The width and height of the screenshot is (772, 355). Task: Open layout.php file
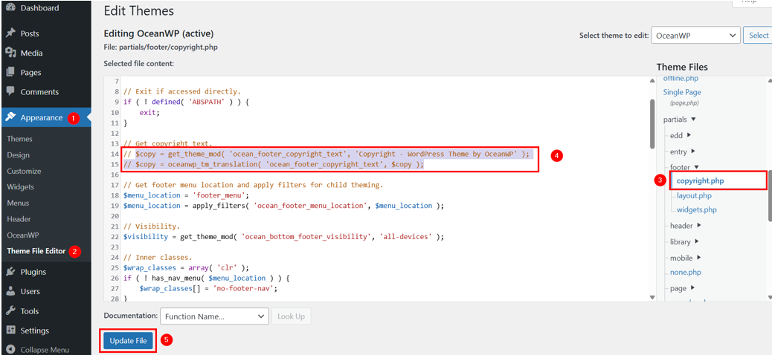click(694, 195)
